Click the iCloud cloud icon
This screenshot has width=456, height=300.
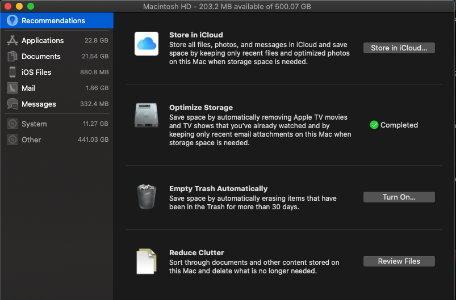pyautogui.click(x=147, y=44)
